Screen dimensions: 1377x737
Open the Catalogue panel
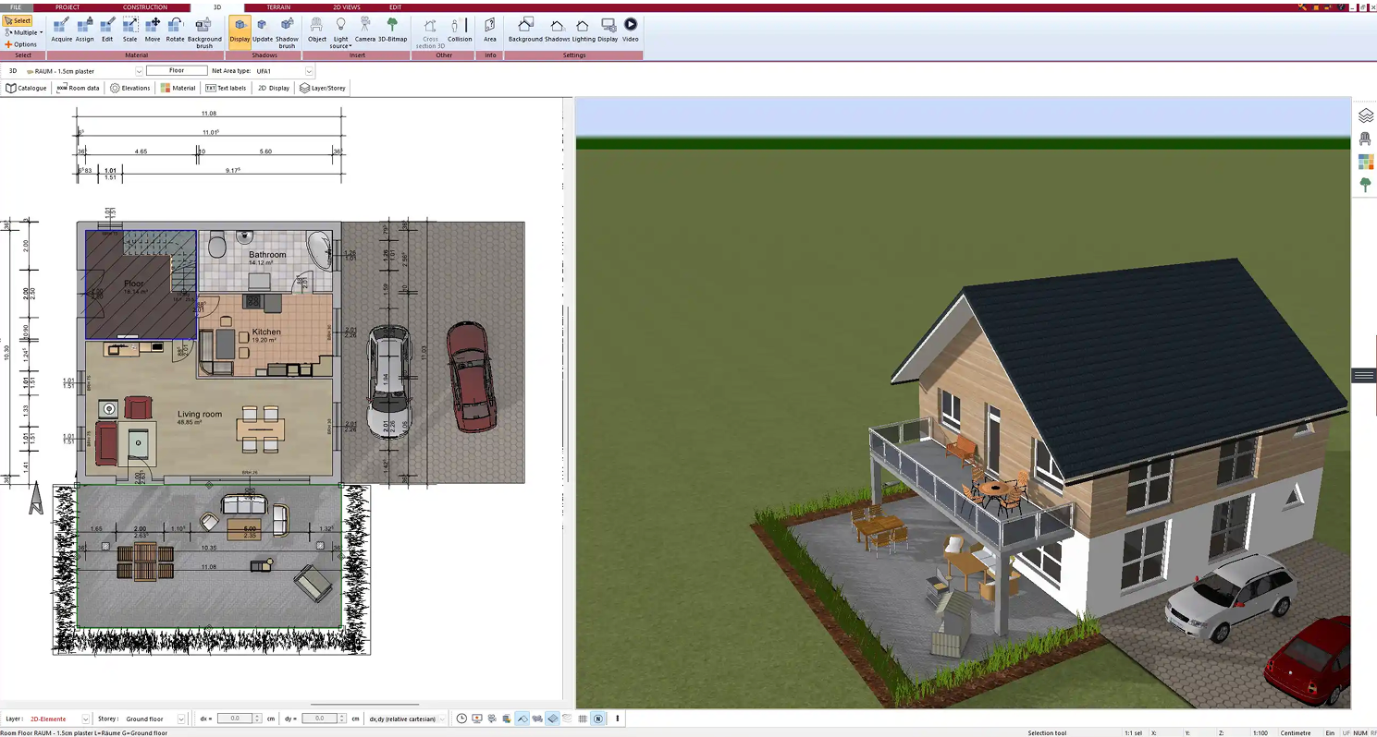click(x=27, y=89)
